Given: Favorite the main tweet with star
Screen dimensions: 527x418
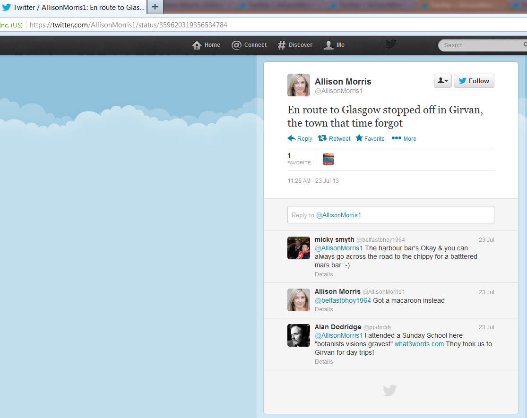Looking at the screenshot, I should [x=370, y=138].
